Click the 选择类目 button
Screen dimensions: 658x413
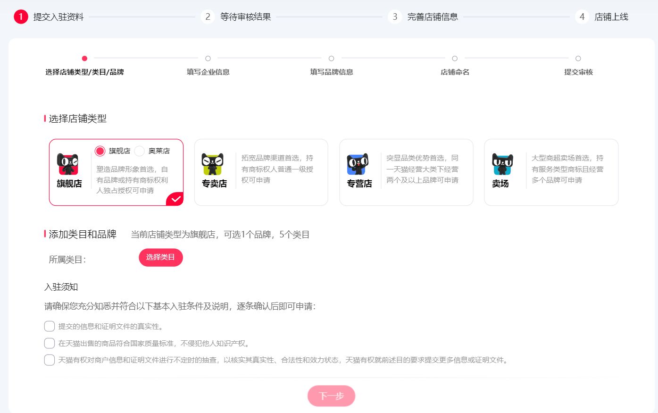tap(160, 257)
